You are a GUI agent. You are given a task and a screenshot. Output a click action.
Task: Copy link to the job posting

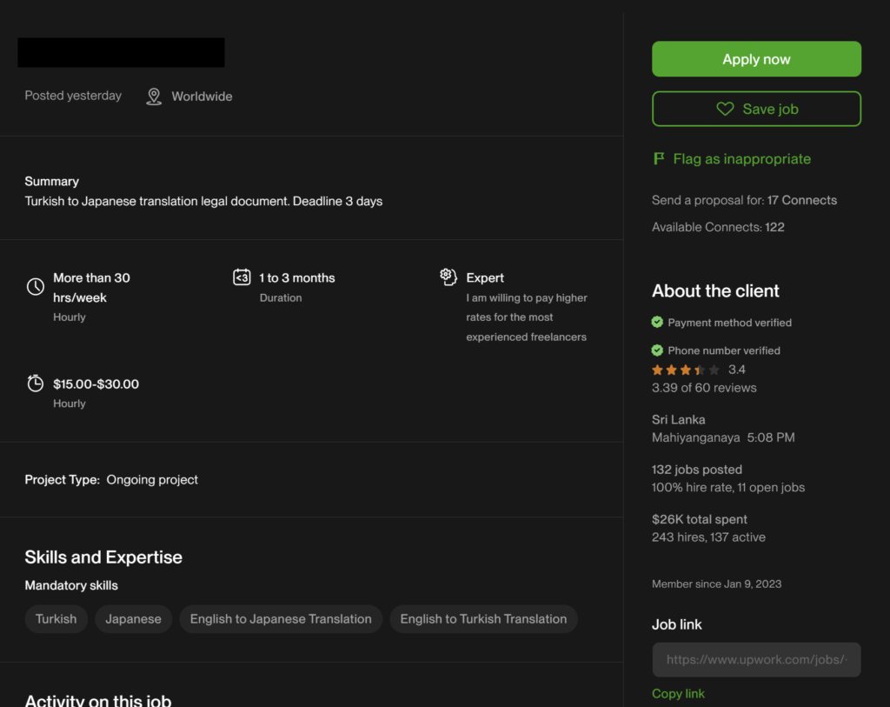678,693
